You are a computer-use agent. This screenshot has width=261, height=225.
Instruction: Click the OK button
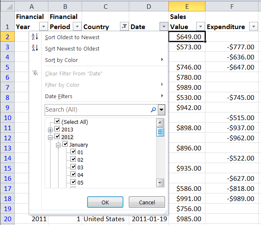[105, 202]
